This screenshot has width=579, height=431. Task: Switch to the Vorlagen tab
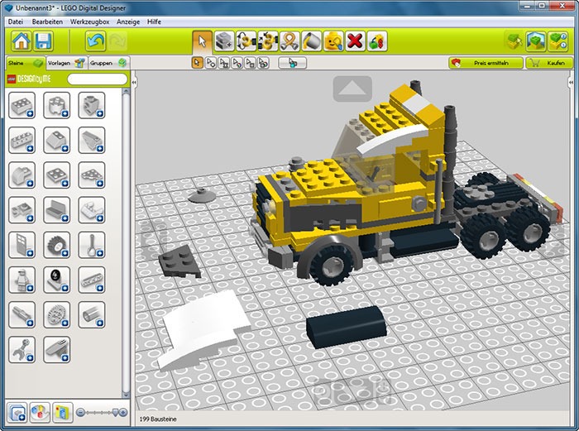pos(65,62)
